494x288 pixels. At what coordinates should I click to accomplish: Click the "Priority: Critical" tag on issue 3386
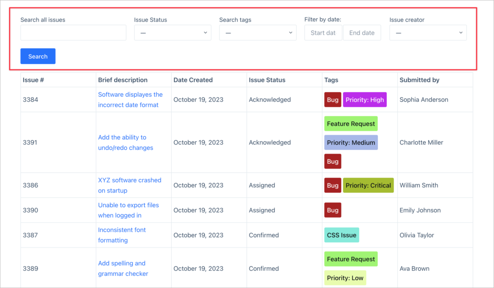[x=368, y=185]
